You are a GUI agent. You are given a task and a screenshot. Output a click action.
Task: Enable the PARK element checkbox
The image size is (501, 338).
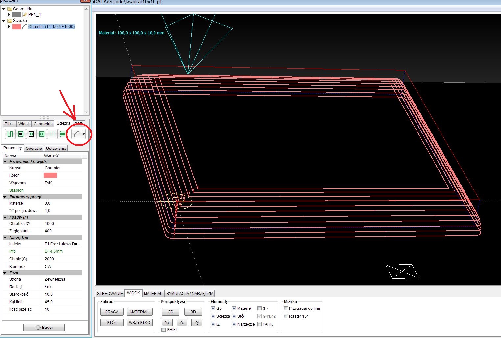pos(259,324)
